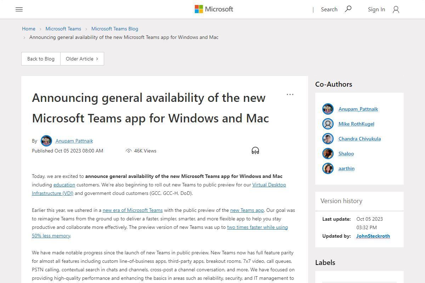425x283 pixels.
Task: Click the Version history heading
Action: (x=341, y=201)
